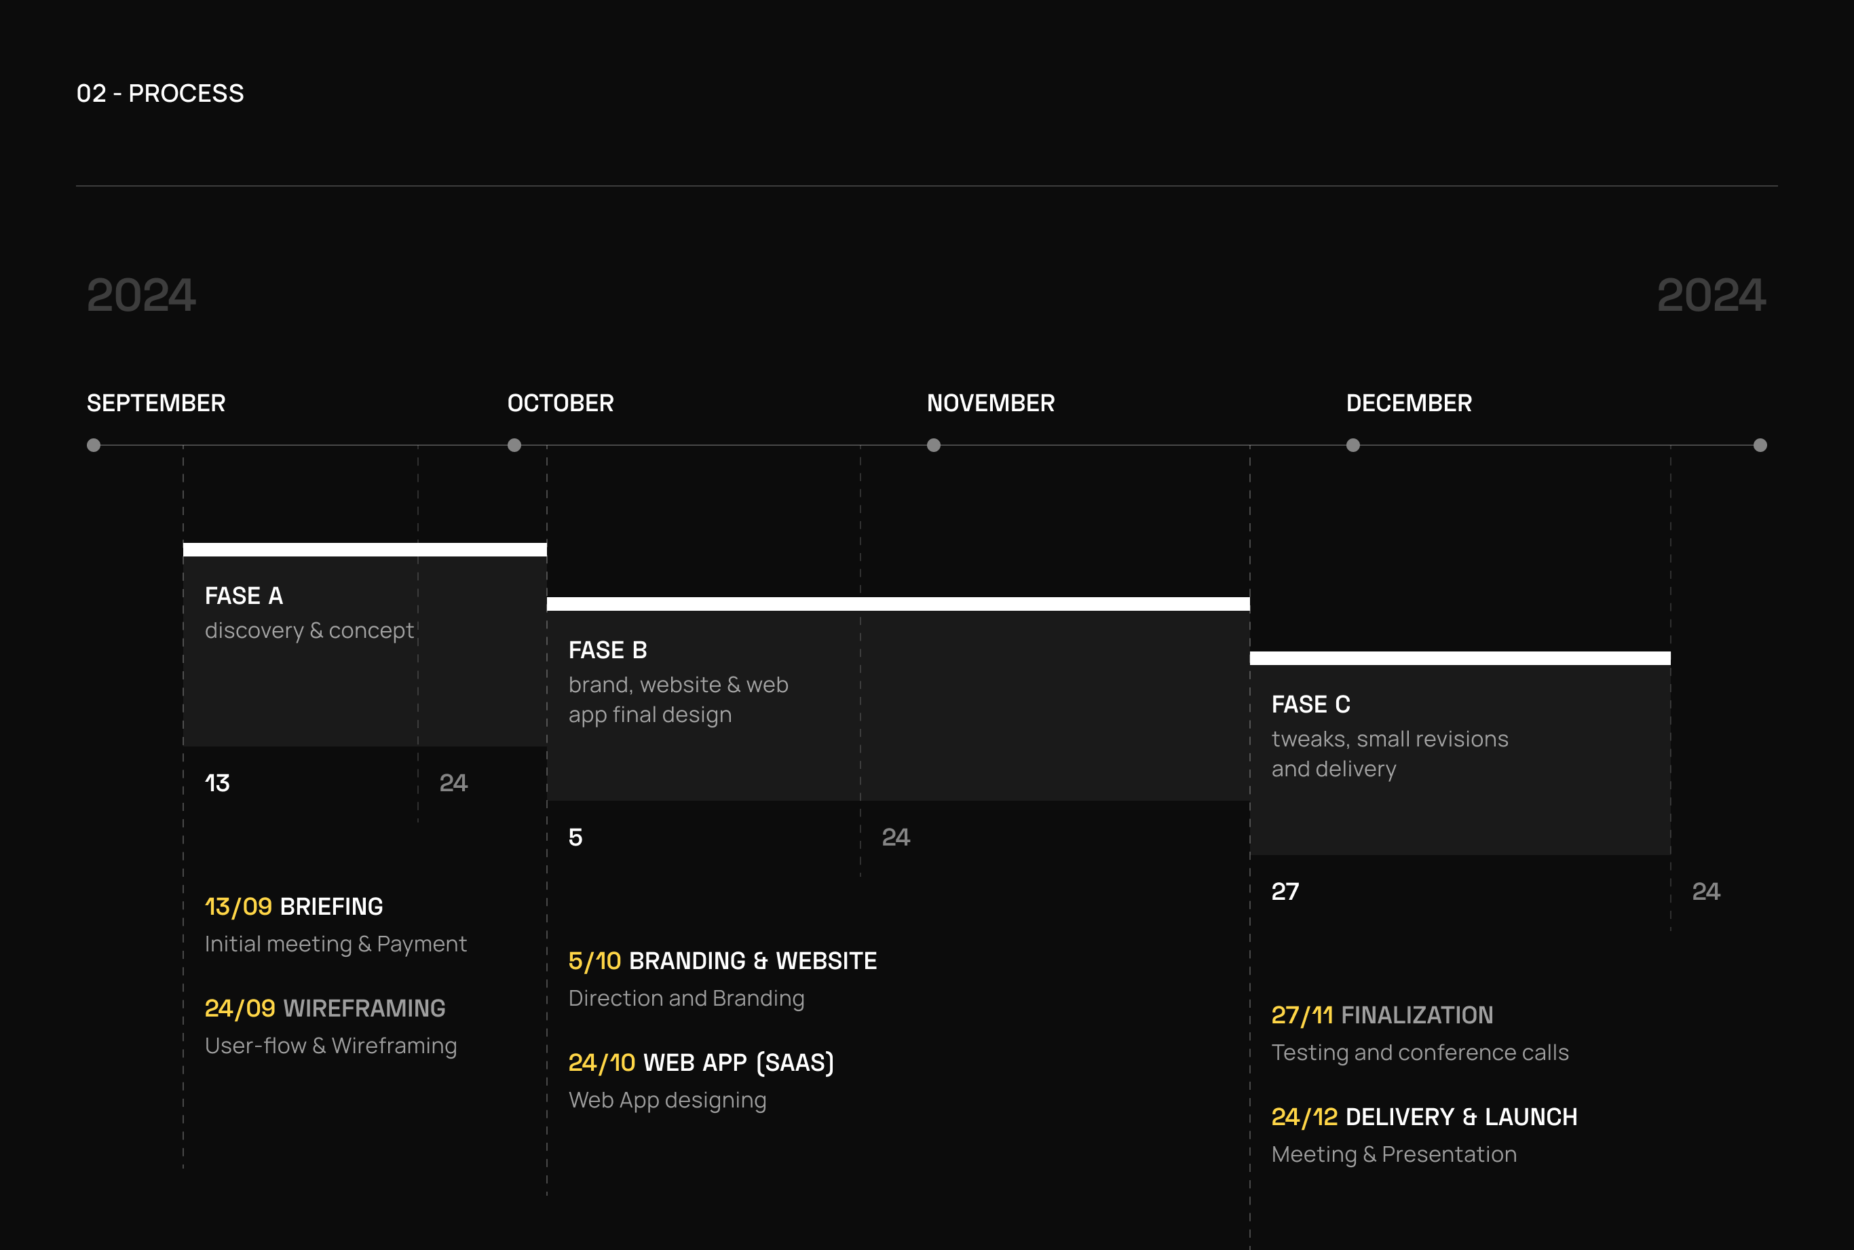Click 'Meeting & Presentation' text
Viewport: 1854px width, 1250px height.
coord(1394,1154)
